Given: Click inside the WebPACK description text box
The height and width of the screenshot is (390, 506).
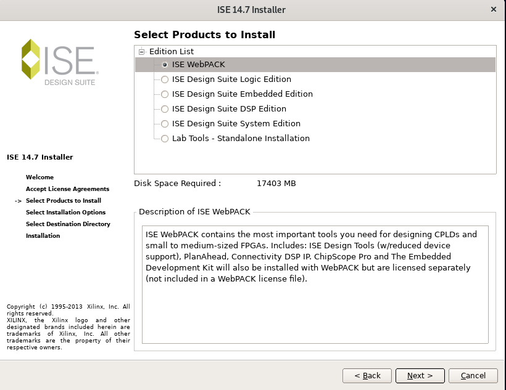Looking at the screenshot, I should [x=315, y=285].
